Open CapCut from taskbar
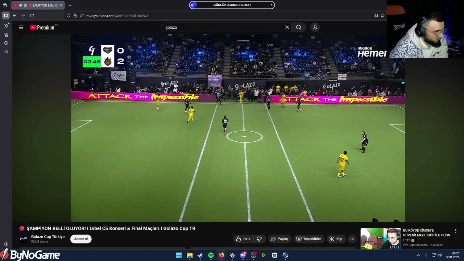This screenshot has height=261, width=464. 275,255
